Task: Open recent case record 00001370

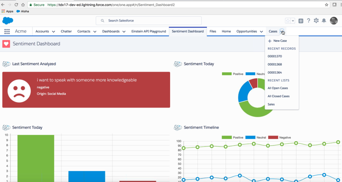Action: pyautogui.click(x=274, y=56)
